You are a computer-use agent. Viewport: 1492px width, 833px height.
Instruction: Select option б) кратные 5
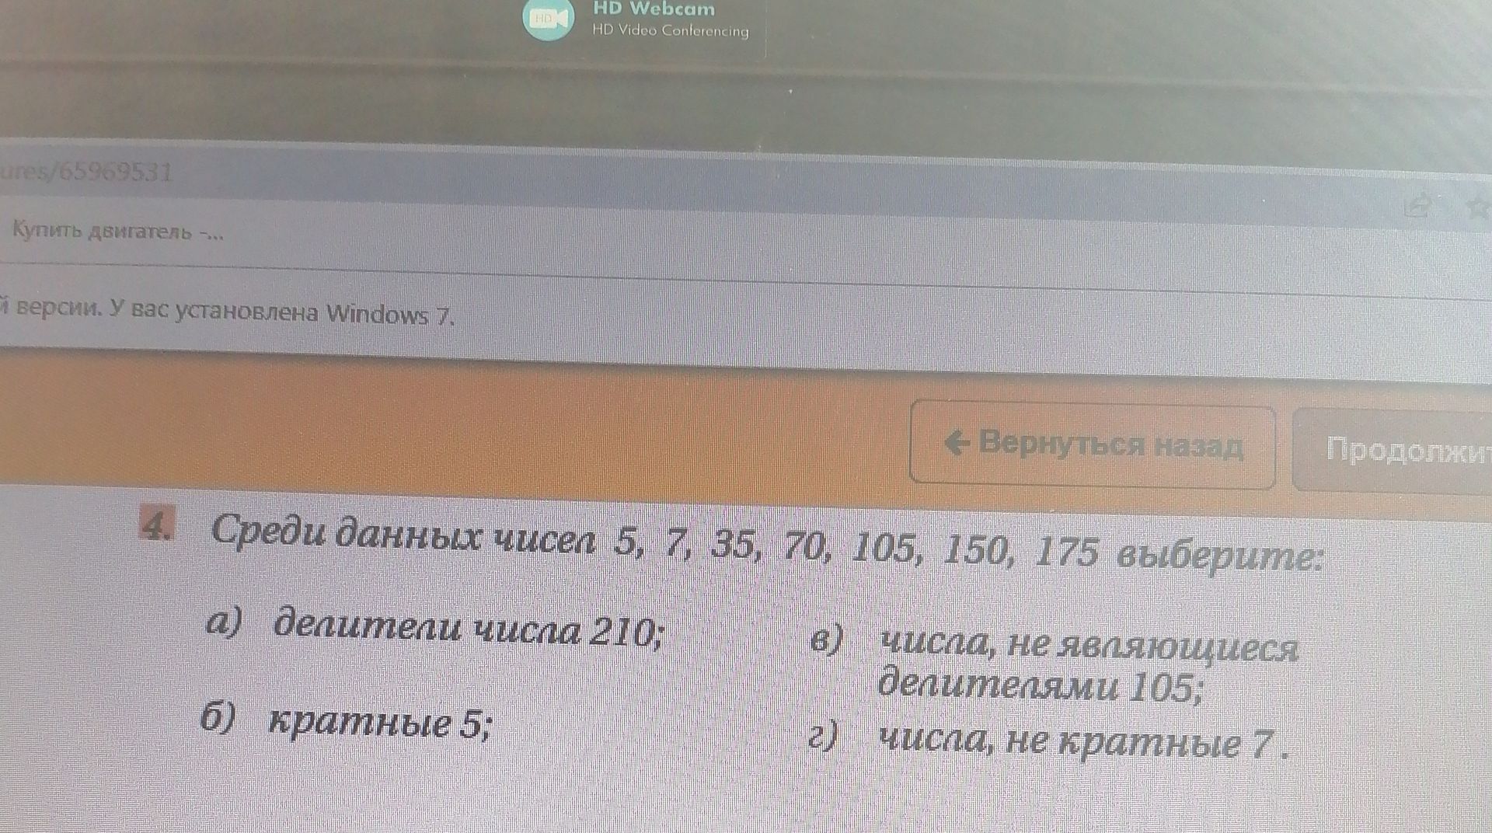click(346, 721)
